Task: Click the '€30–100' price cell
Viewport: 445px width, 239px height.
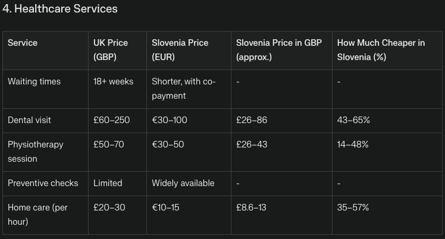Action: click(170, 120)
